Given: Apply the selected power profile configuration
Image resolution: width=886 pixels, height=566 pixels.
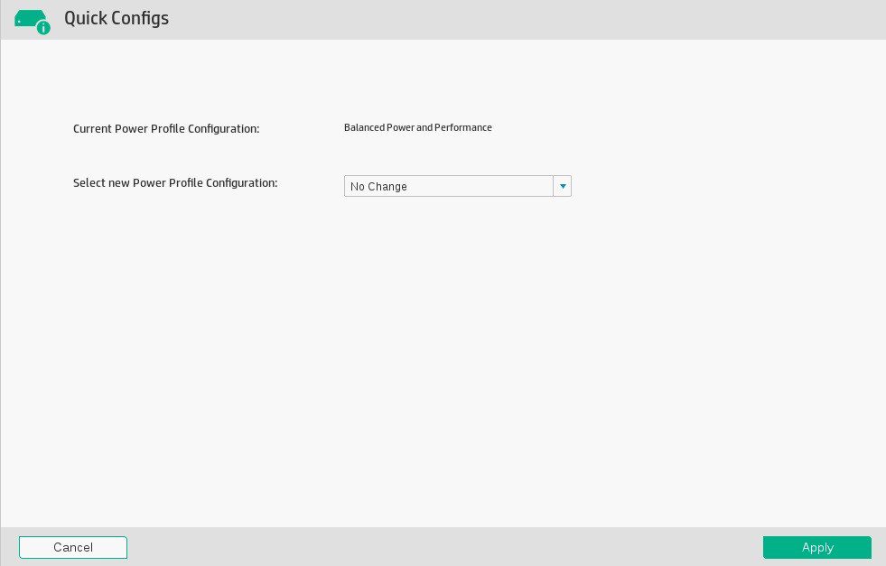Looking at the screenshot, I should [x=816, y=547].
